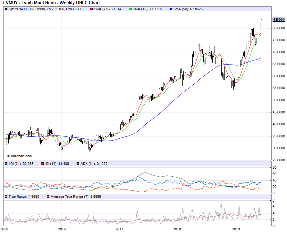Click the 2018 label on the time axis

[177, 229]
